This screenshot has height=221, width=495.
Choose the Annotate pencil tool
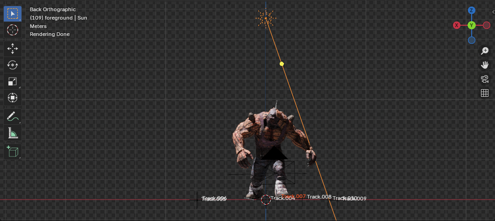pyautogui.click(x=12, y=116)
